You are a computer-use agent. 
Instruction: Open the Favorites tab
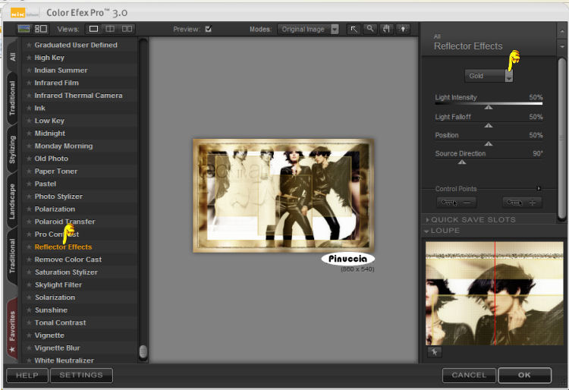click(x=12, y=327)
